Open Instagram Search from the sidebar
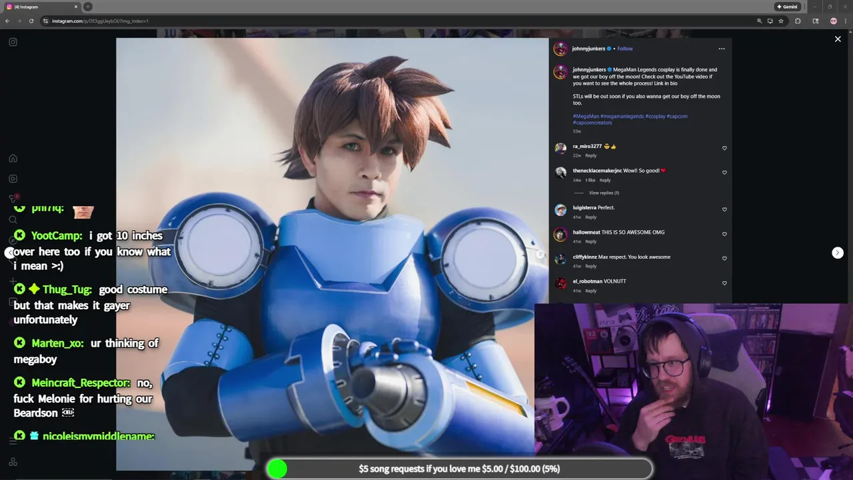This screenshot has height=480, width=853. [13, 219]
